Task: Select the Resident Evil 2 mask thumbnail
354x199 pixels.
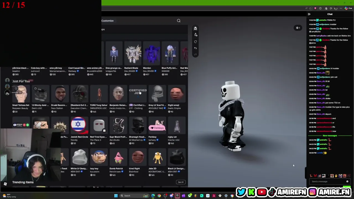Action: coord(79,94)
